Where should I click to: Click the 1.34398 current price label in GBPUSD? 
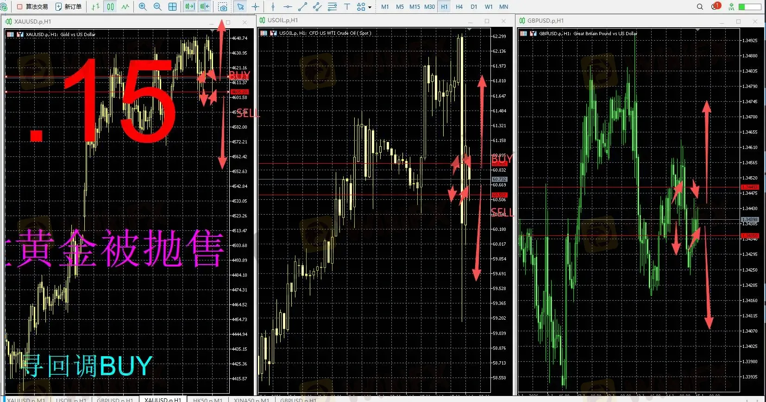(750, 220)
